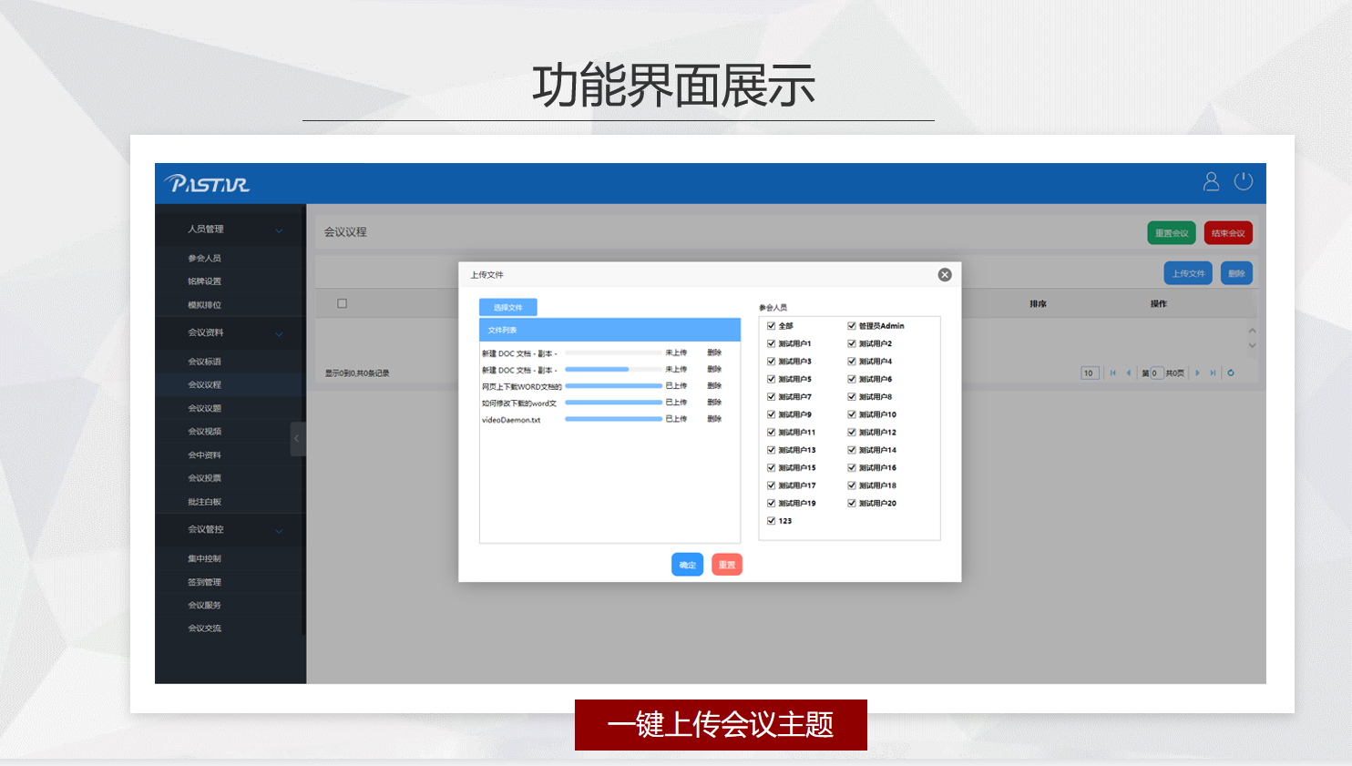The image size is (1352, 766).
Task: Open 模拟排位 in sidebar
Action: pyautogui.click(x=205, y=305)
